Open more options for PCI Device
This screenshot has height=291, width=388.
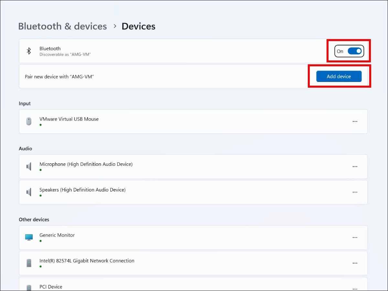[355, 288]
